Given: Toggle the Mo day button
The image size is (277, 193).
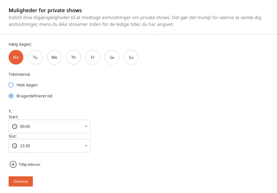Looking at the screenshot, I should pos(16,57).
